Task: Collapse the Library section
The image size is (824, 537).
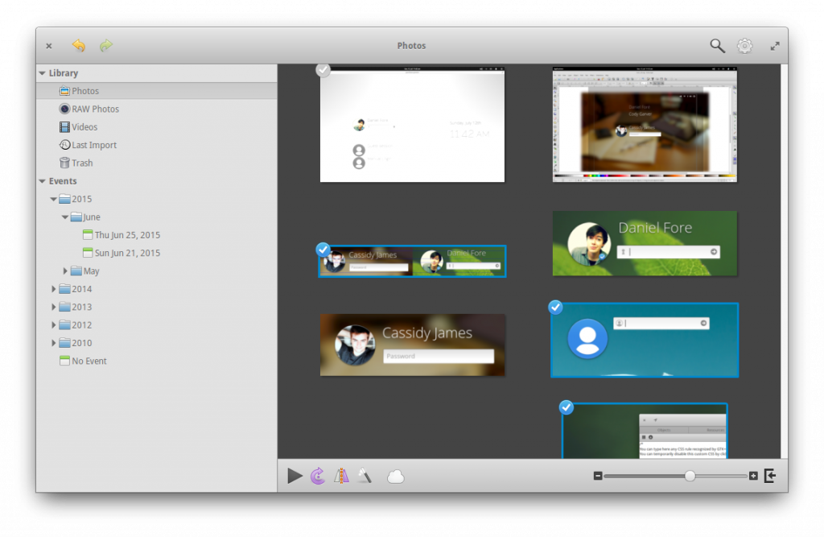Action: 42,73
